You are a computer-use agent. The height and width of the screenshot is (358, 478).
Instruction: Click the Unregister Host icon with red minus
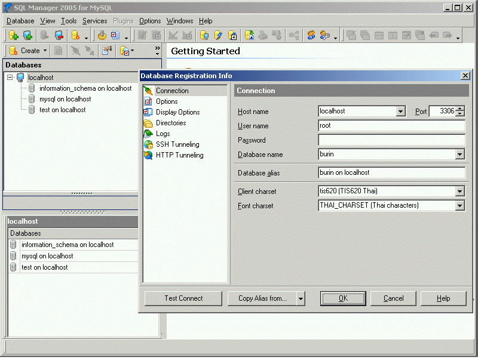(59, 35)
